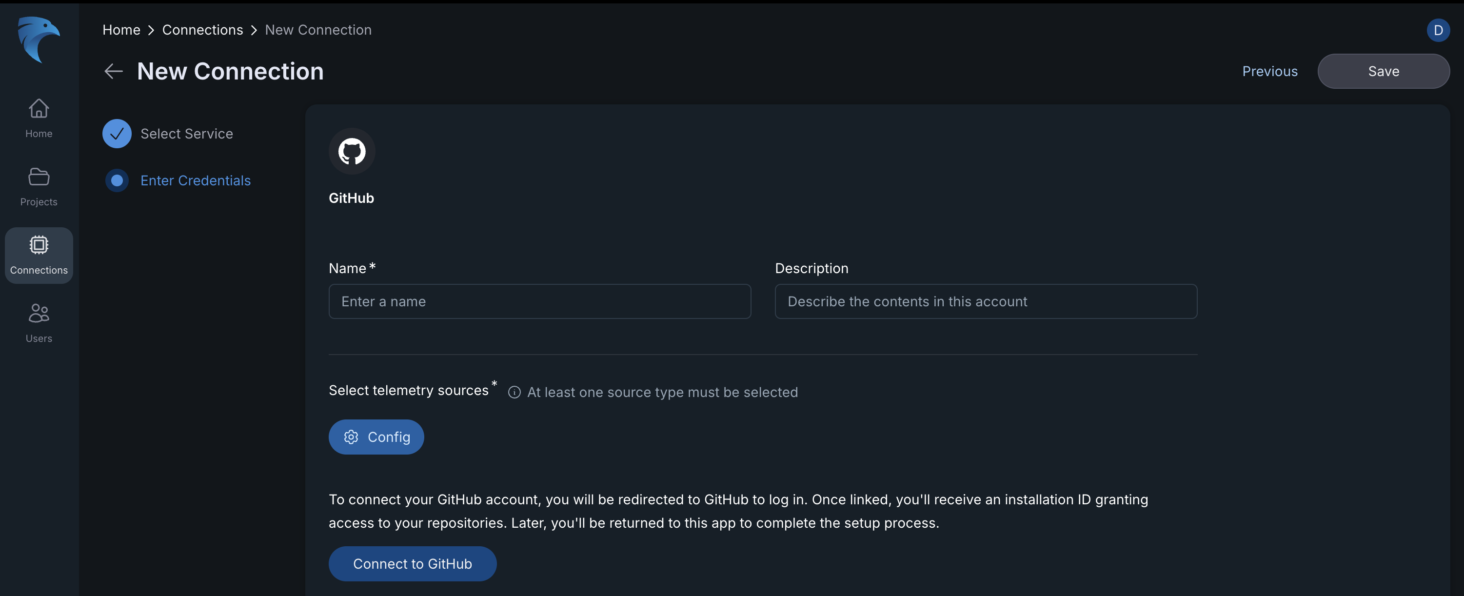Open the info tooltip next to telemetry sources
Screen dimensions: 1464x596
tap(514, 392)
